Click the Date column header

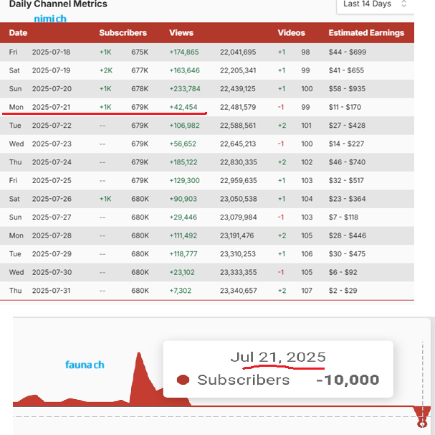click(18, 33)
